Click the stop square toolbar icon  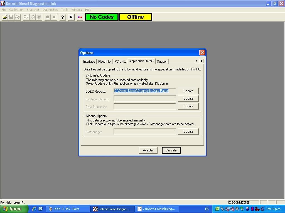click(x=54, y=17)
